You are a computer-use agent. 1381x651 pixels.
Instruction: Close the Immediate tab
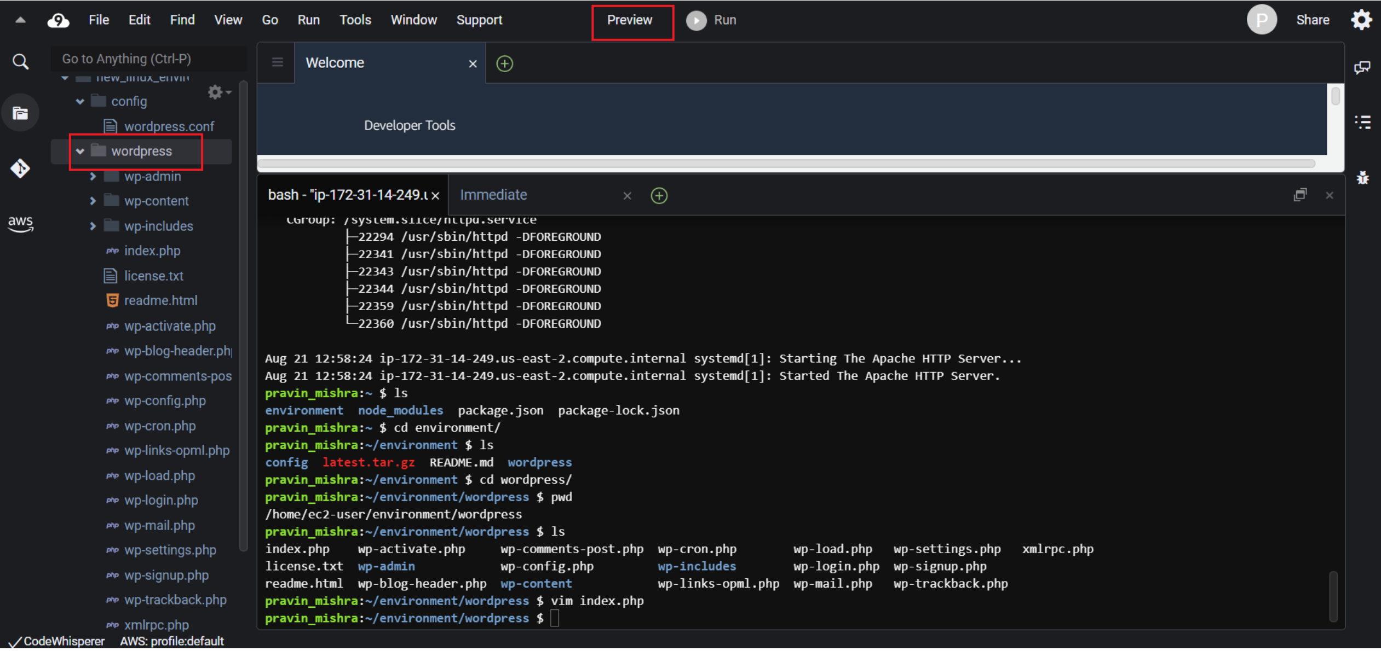click(x=628, y=196)
